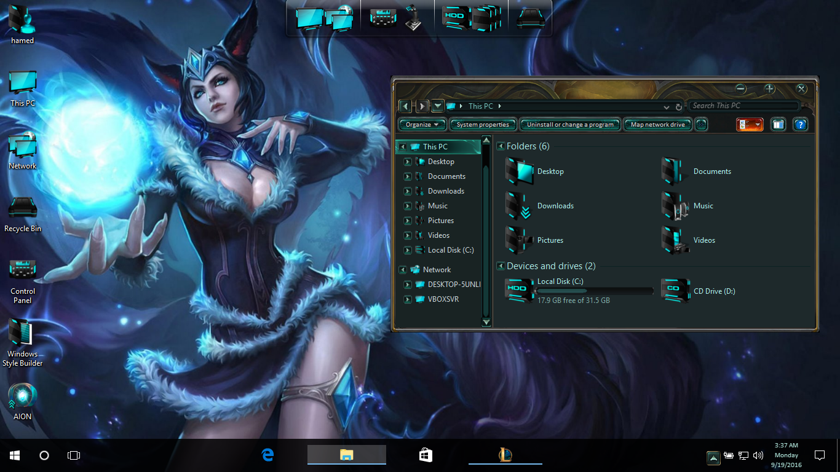Launch League of Legends from taskbar
Viewport: 840px width, 472px height.
(x=505, y=455)
